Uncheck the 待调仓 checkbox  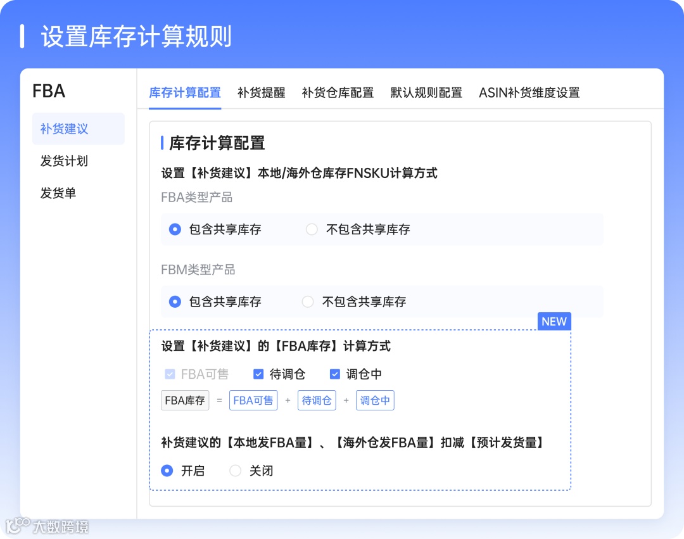point(258,374)
